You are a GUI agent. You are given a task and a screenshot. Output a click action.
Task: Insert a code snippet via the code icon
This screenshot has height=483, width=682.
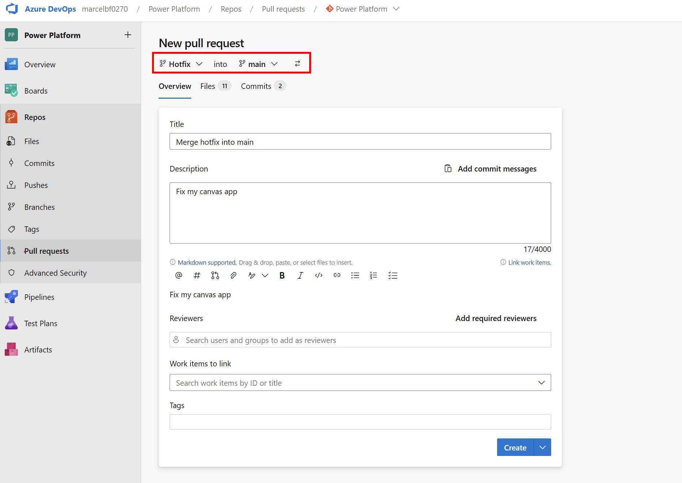(318, 275)
